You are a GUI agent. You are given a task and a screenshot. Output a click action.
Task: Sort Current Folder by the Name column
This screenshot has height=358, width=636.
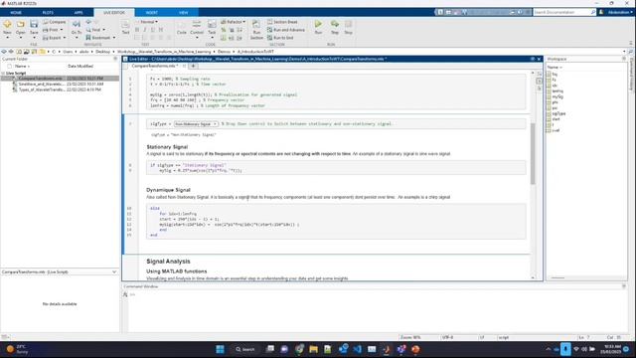point(23,67)
